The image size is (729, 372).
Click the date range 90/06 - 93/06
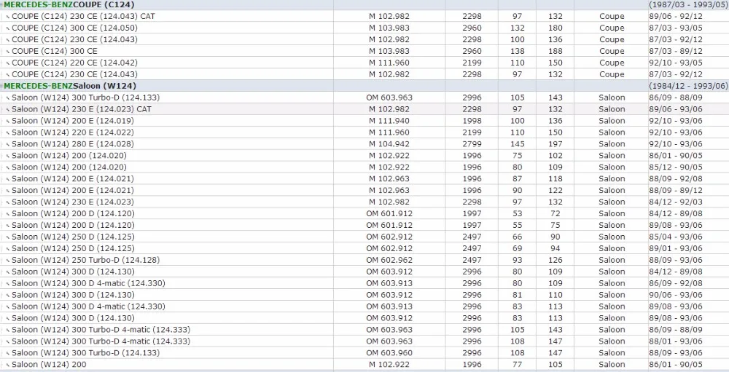pos(676,295)
